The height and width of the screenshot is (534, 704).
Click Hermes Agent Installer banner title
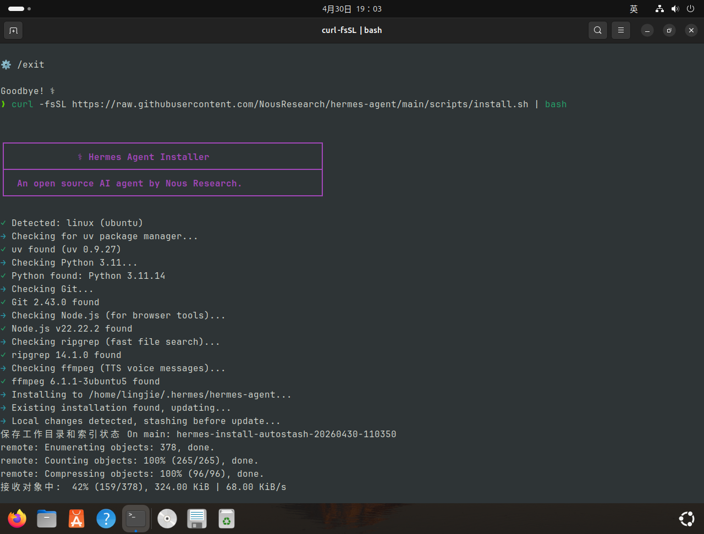[x=144, y=157]
